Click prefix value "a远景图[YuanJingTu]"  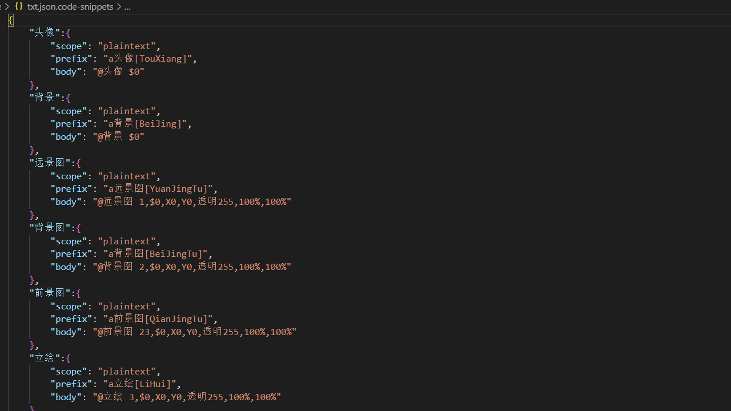158,188
